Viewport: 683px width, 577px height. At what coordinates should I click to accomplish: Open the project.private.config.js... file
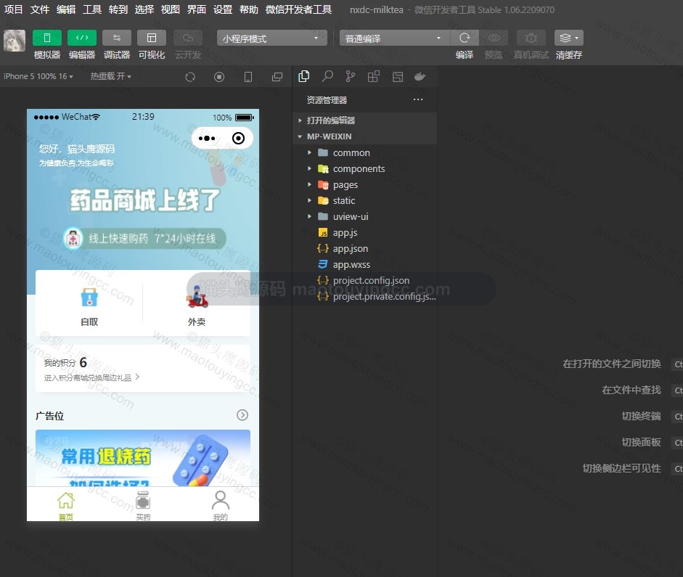tap(365, 296)
